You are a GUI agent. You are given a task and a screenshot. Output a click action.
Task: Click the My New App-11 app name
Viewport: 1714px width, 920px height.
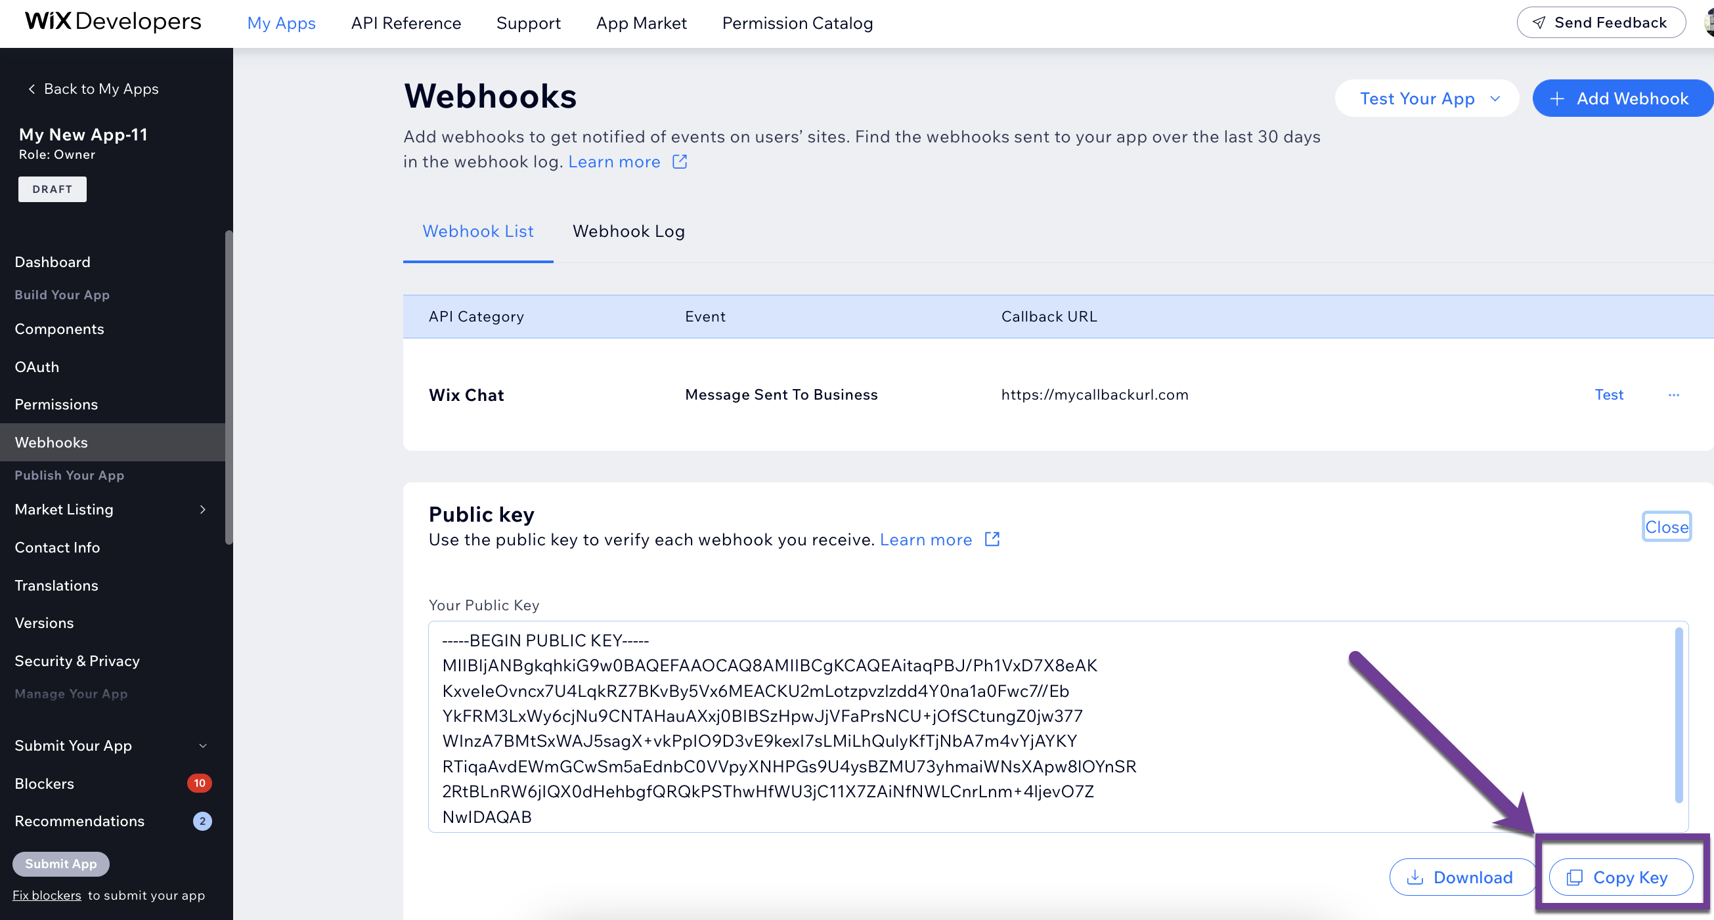click(x=83, y=135)
